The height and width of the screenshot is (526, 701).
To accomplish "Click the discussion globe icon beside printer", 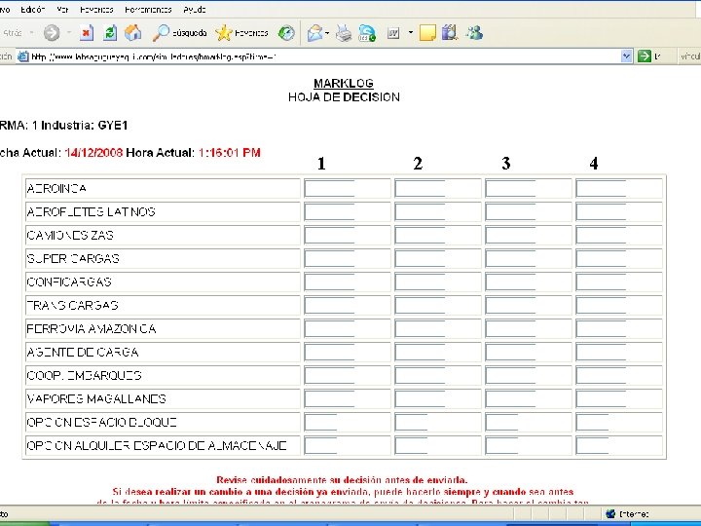I will pos(367,33).
